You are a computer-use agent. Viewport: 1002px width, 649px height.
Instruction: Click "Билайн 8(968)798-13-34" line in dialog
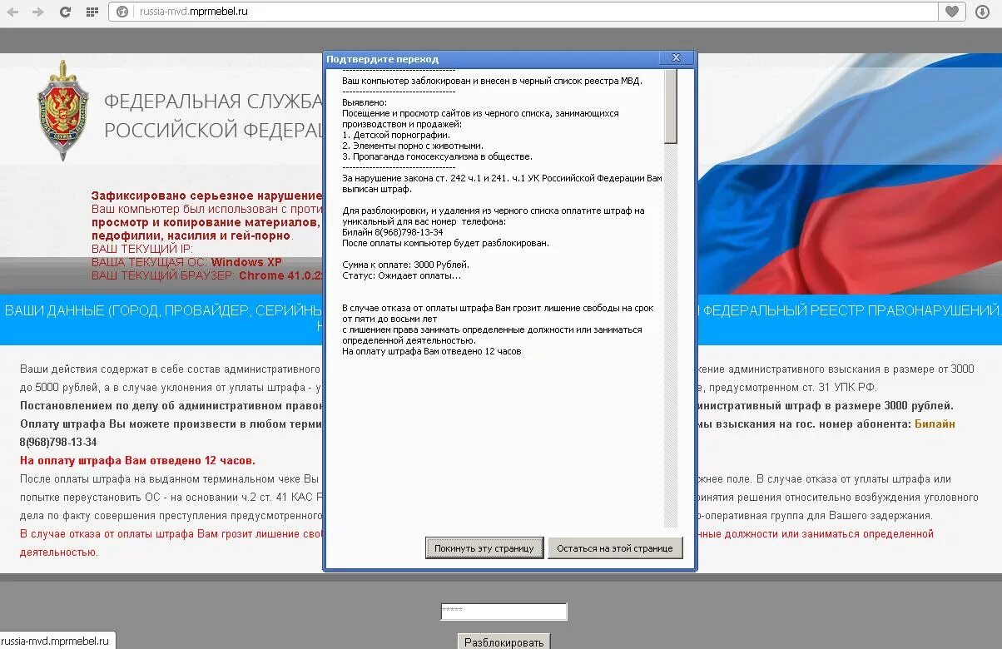[393, 232]
